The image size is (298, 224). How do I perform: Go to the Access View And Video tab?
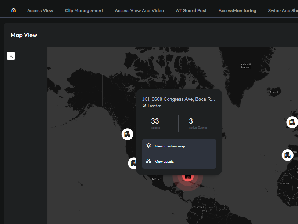(x=139, y=11)
